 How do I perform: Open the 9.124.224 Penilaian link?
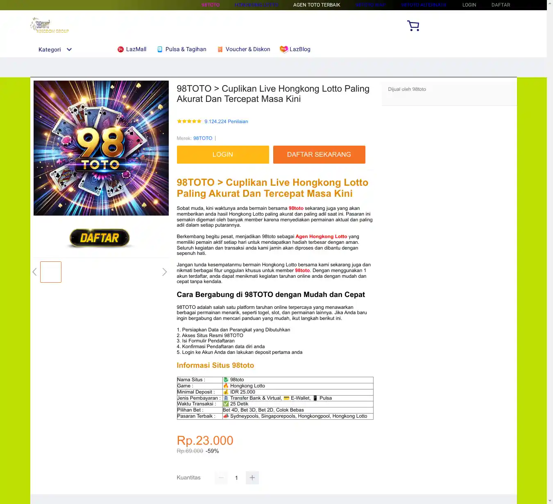[226, 122]
